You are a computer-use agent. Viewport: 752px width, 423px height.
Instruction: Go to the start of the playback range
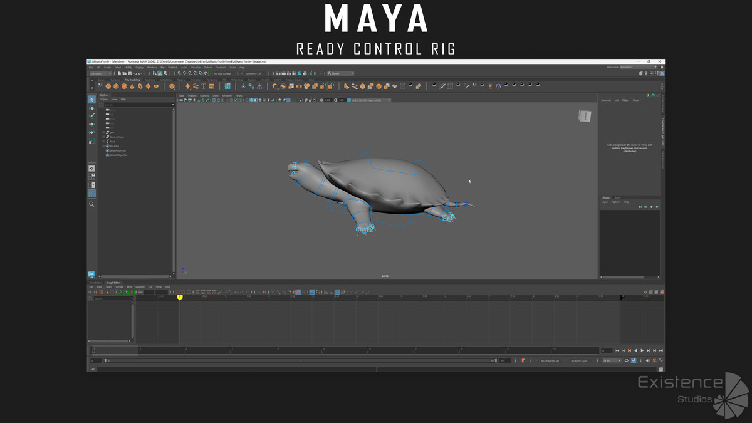[x=617, y=350]
